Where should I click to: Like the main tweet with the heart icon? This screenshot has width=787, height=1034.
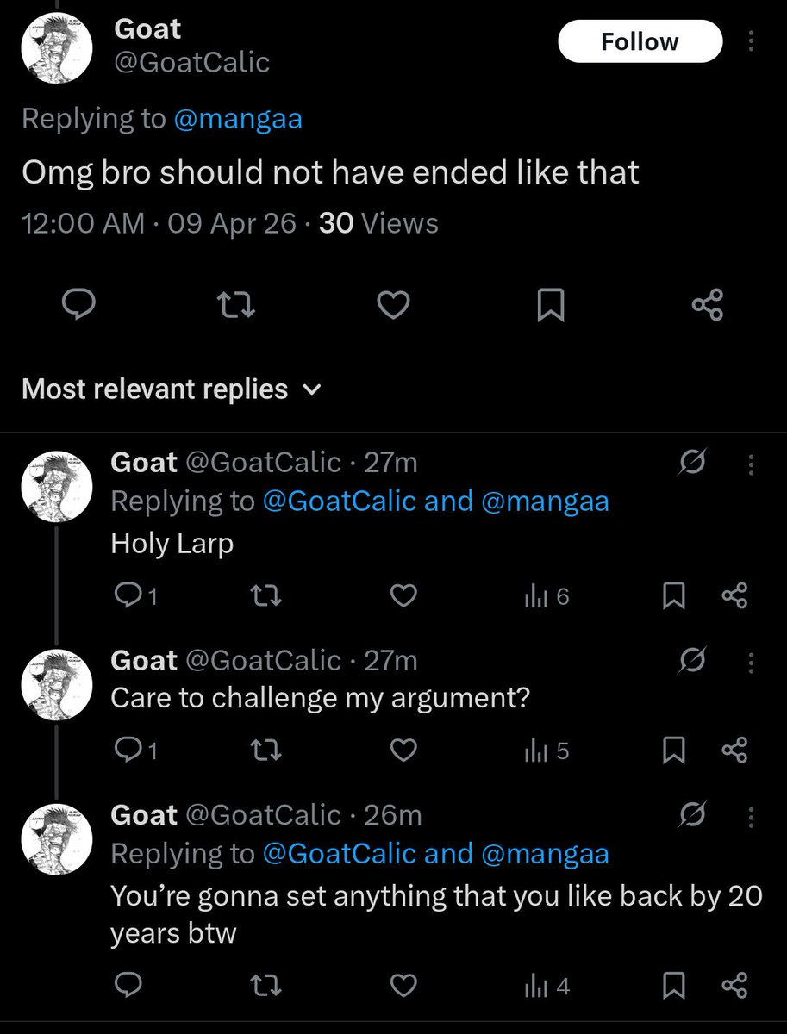pos(394,305)
